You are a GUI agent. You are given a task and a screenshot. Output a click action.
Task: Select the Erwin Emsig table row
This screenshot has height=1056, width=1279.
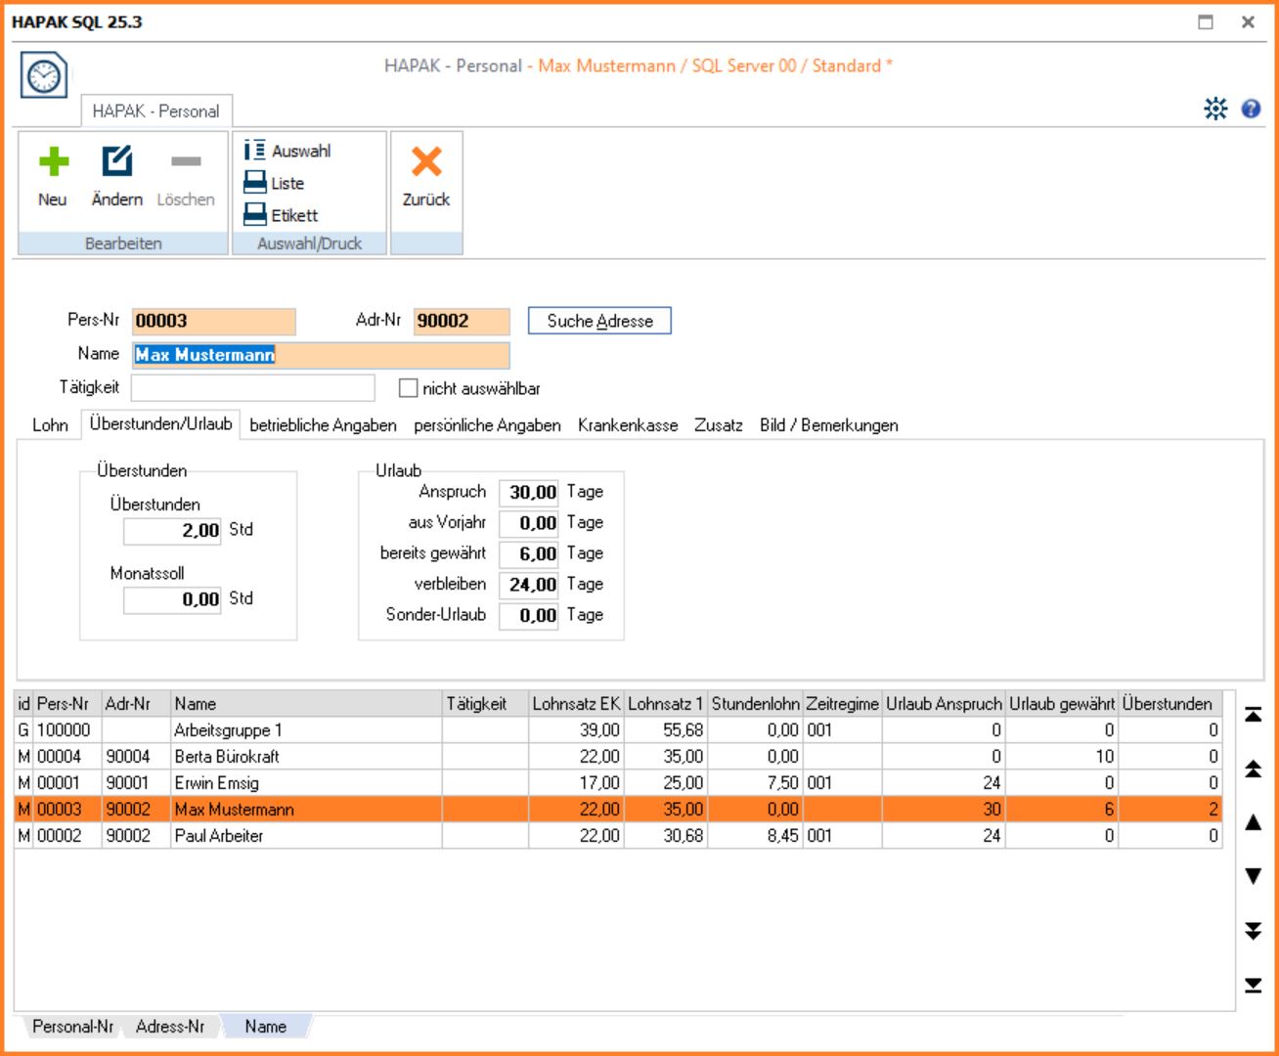(x=216, y=783)
